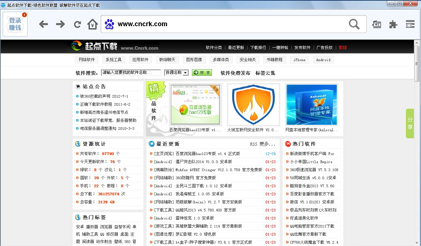Select the 最近更新 navigation menu item
Screen dimensions: 421x246
pos(236,48)
